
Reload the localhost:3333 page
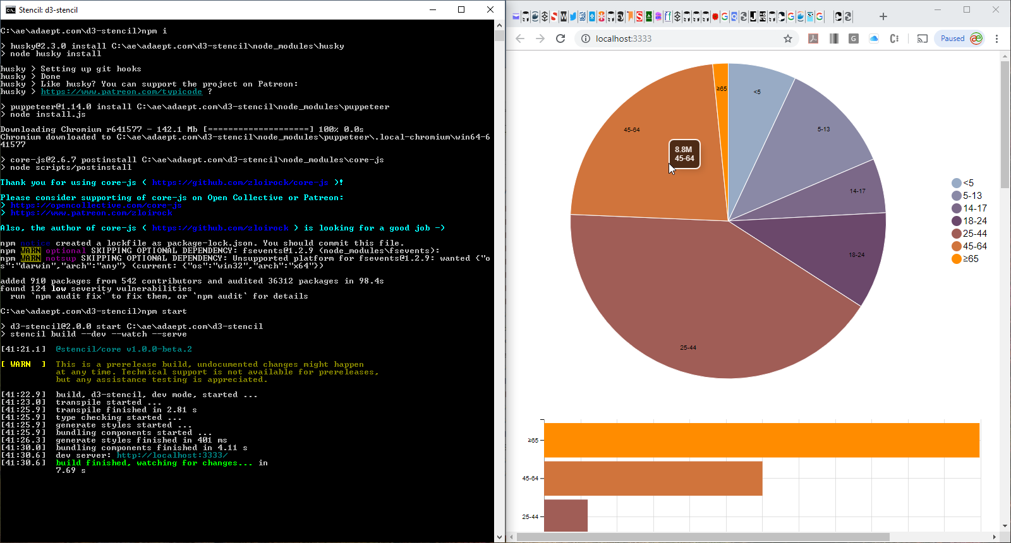(560, 39)
